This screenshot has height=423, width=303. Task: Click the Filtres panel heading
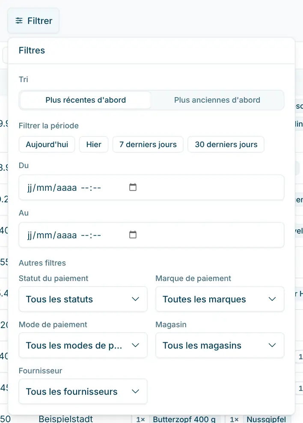pos(32,50)
